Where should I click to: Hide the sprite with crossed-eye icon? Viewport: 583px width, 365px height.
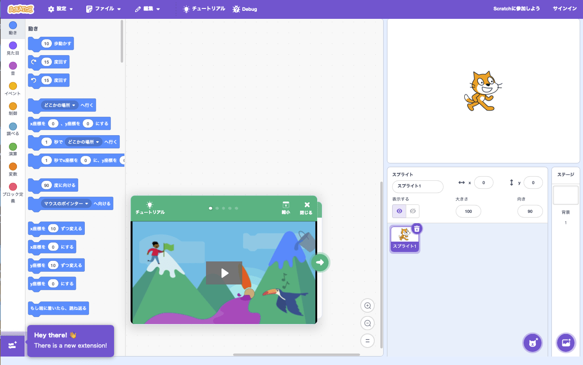point(412,211)
